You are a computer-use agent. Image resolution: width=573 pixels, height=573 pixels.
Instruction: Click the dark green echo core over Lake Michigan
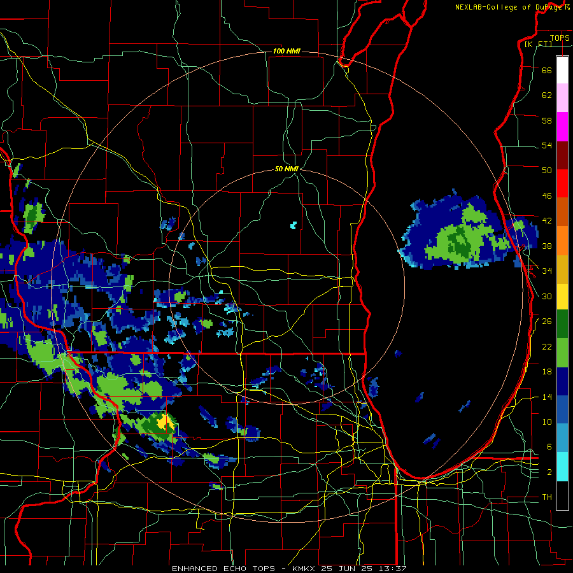tap(459, 243)
